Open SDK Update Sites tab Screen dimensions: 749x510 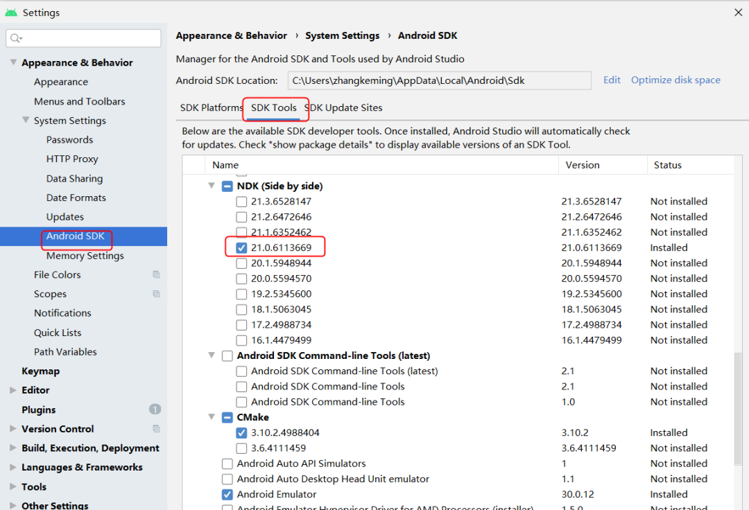tap(343, 108)
